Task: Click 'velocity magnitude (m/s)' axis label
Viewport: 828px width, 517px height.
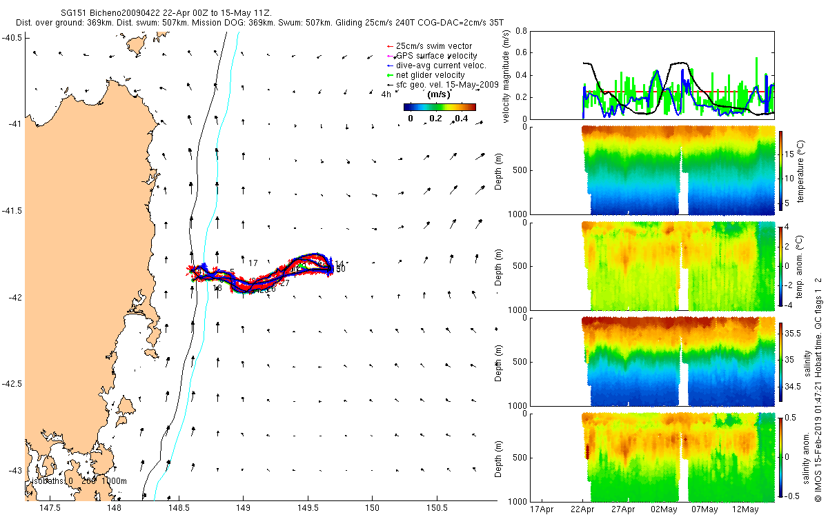Action: (x=506, y=77)
